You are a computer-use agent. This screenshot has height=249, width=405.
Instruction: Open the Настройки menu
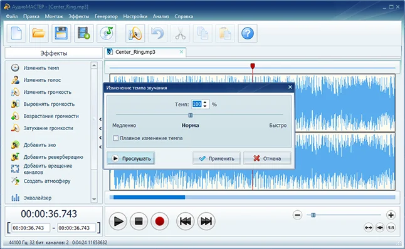click(x=135, y=16)
